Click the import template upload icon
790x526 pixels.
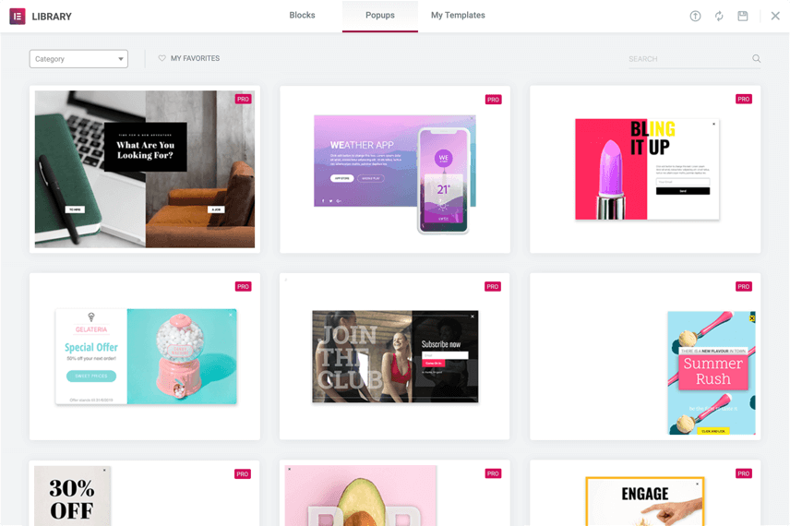(695, 16)
